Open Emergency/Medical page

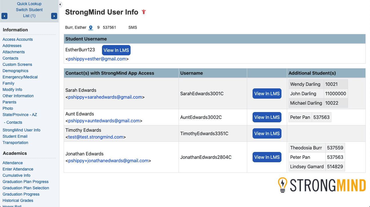(x=20, y=77)
